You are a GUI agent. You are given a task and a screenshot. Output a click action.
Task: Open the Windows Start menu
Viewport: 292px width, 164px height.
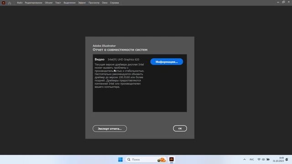(x=120, y=159)
